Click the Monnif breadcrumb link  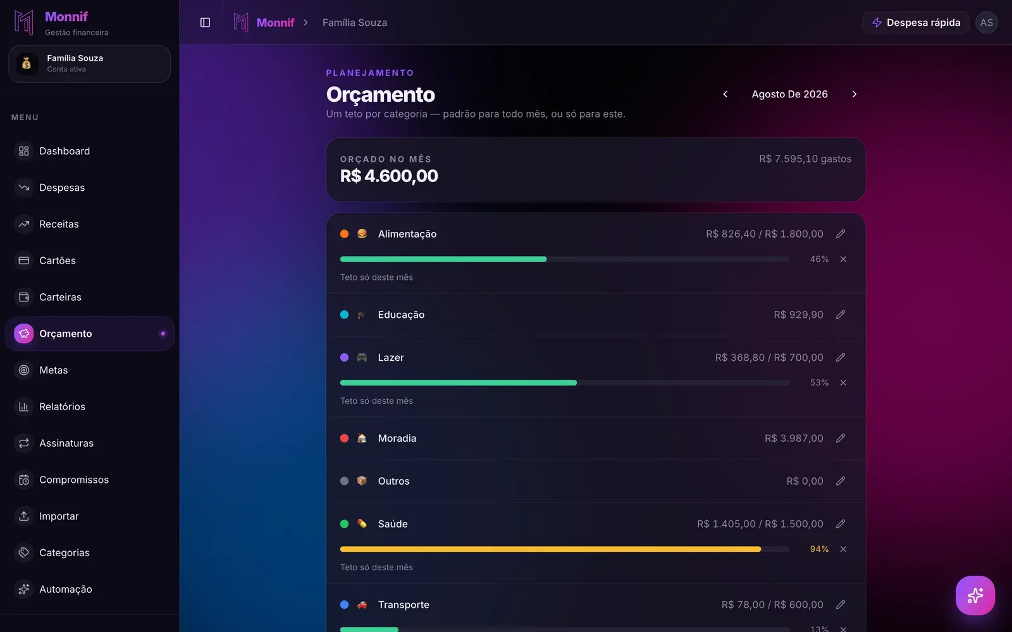pos(275,23)
